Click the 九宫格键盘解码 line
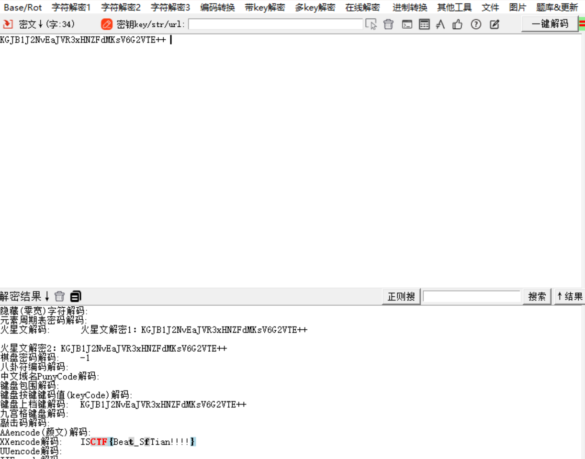The image size is (585, 459). 34,414
